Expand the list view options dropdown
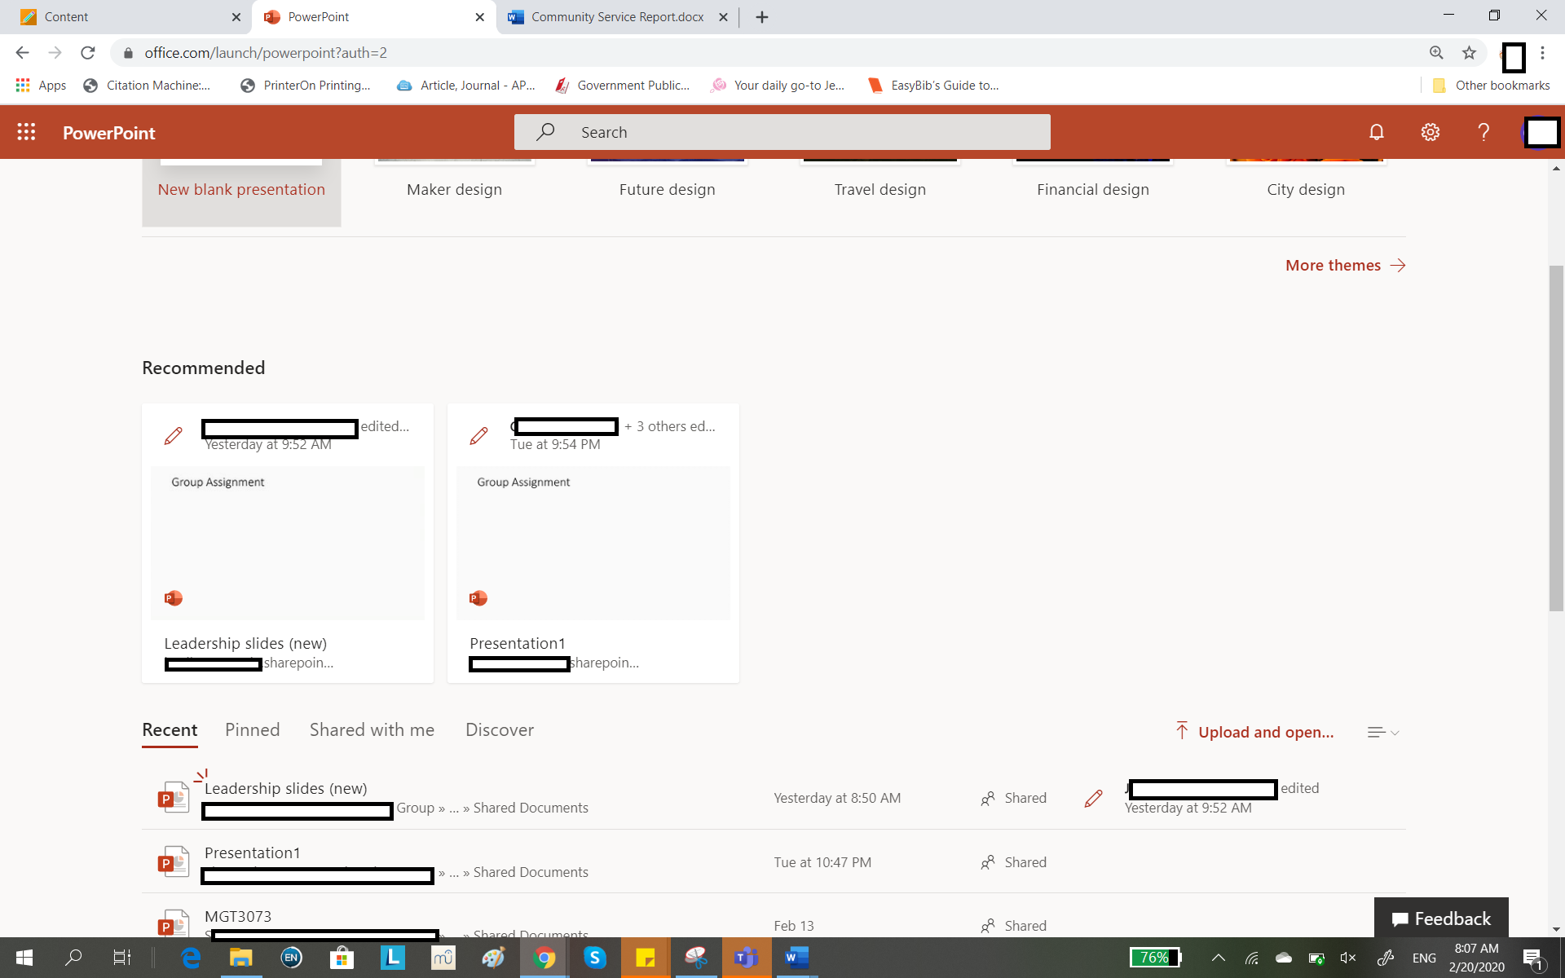 tap(1383, 732)
